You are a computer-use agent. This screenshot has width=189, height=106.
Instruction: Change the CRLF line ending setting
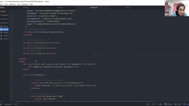(x=148, y=104)
